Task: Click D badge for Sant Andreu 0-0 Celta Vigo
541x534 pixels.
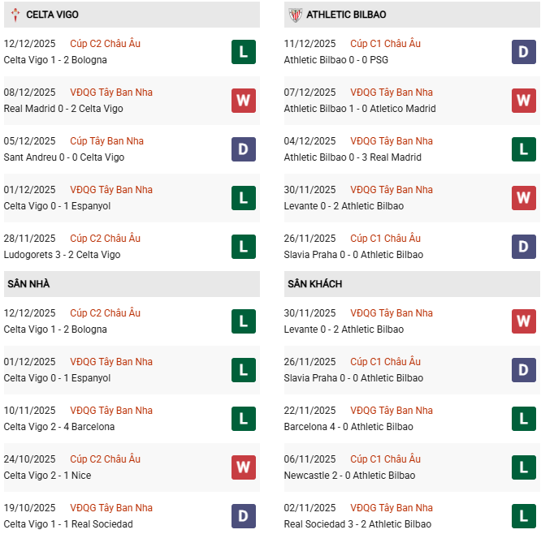Action: click(x=244, y=149)
